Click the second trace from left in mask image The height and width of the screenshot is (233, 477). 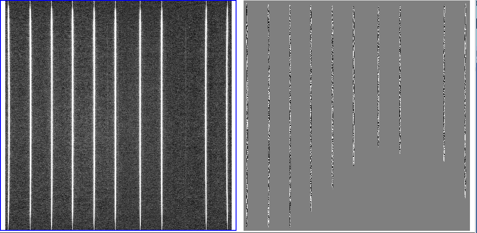pyautogui.click(x=268, y=115)
